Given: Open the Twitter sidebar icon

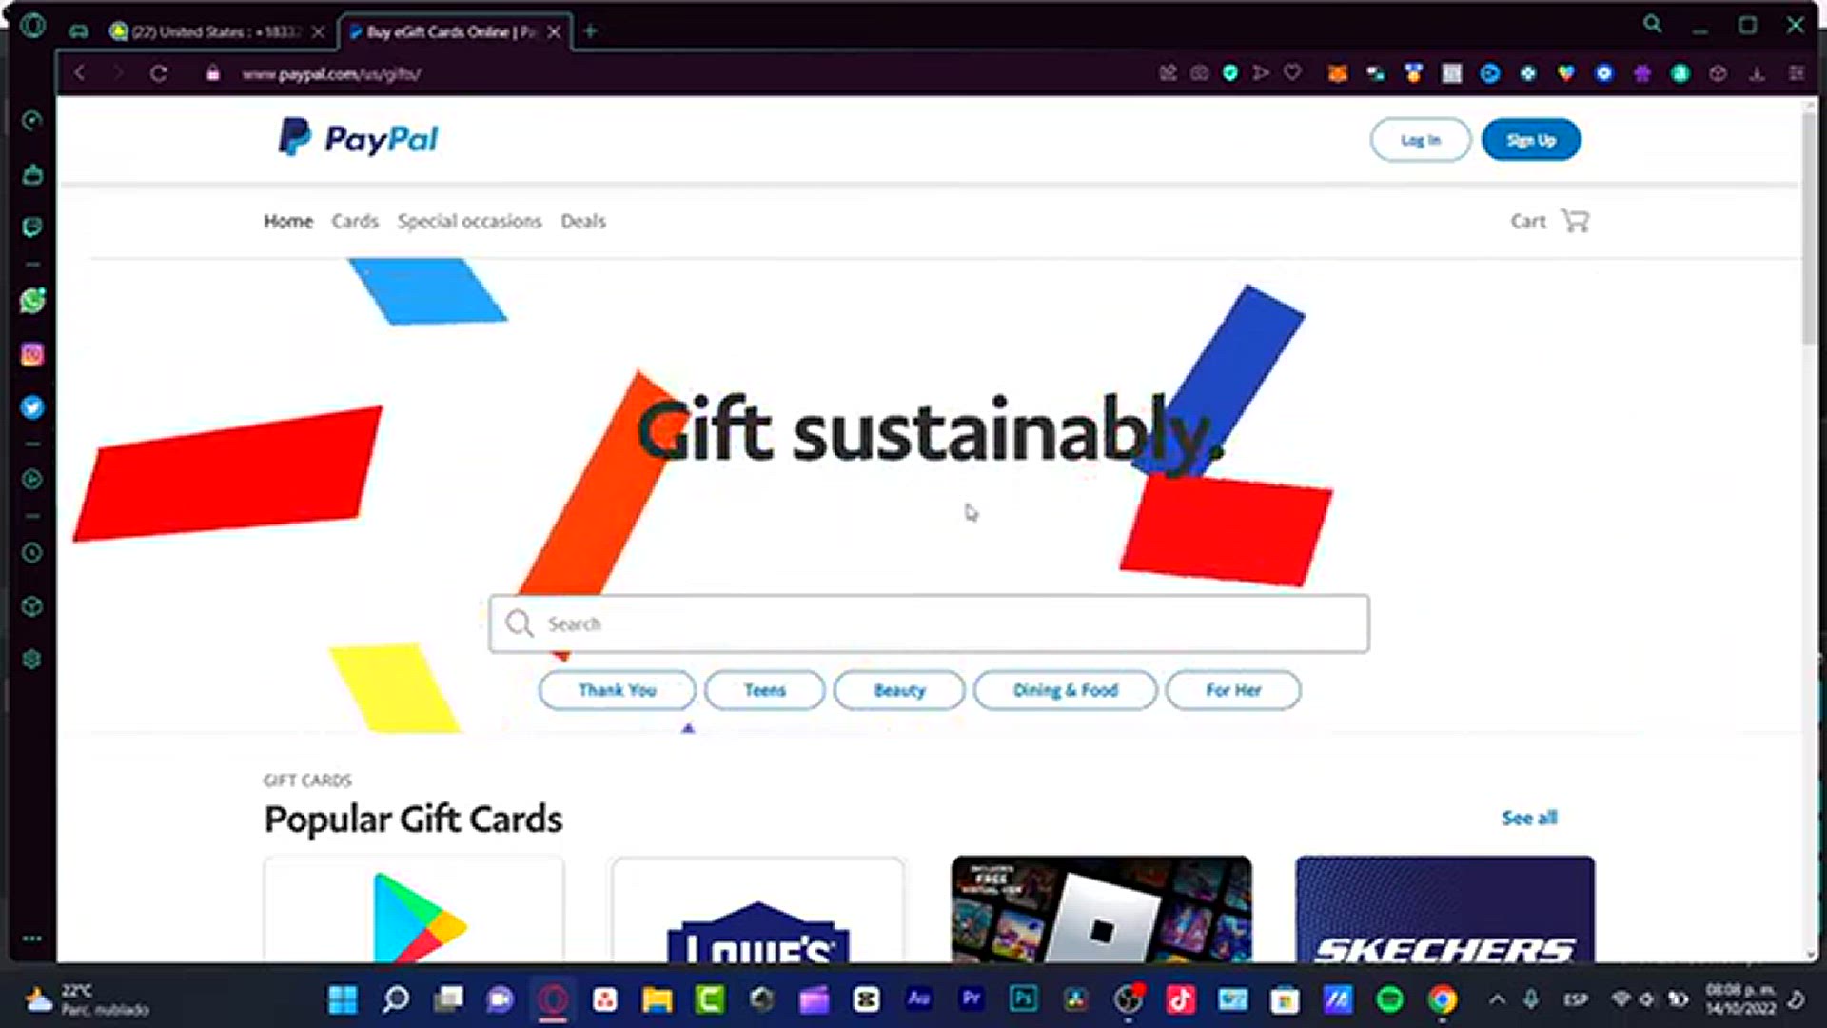Looking at the screenshot, I should pyautogui.click(x=32, y=407).
